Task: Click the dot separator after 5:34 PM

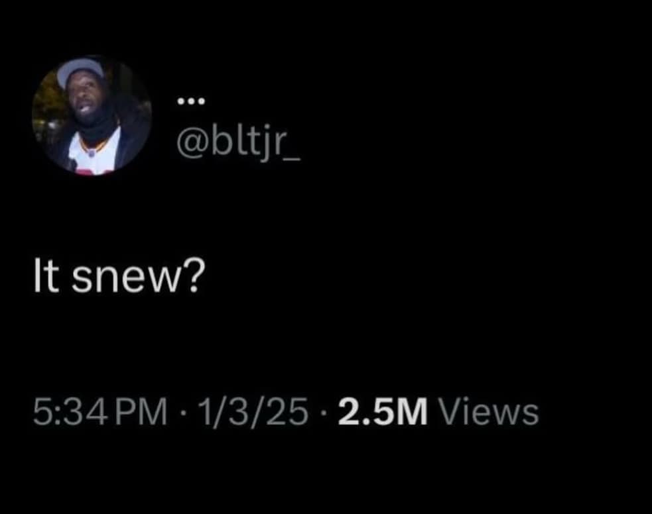Action: 182,412
